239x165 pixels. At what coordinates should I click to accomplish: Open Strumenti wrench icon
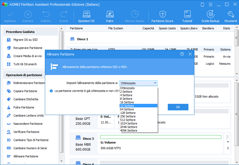click(231, 14)
